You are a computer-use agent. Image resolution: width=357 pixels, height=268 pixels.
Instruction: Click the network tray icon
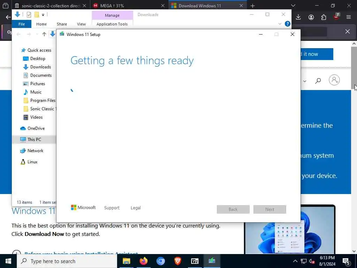click(304, 261)
